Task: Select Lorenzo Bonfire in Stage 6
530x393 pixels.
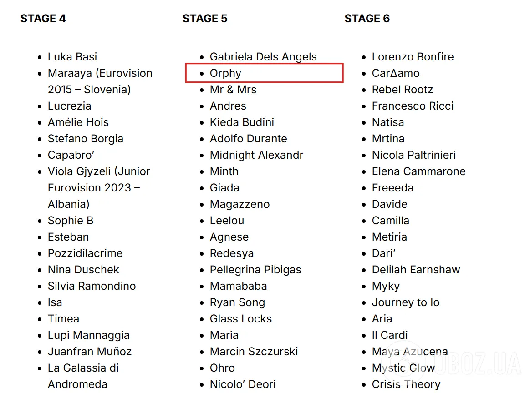Action: (x=413, y=57)
